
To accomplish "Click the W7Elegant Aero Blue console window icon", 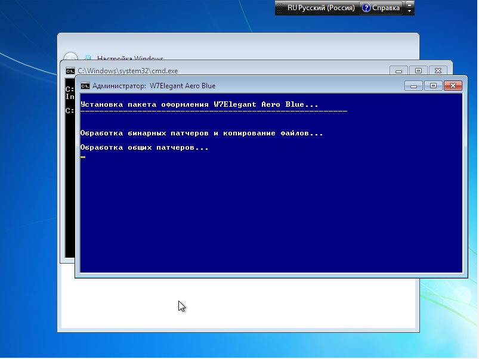I will (x=85, y=86).
